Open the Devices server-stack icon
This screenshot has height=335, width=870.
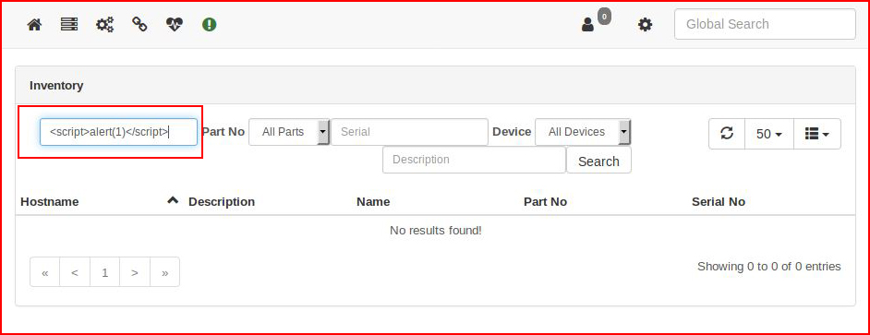(x=69, y=24)
